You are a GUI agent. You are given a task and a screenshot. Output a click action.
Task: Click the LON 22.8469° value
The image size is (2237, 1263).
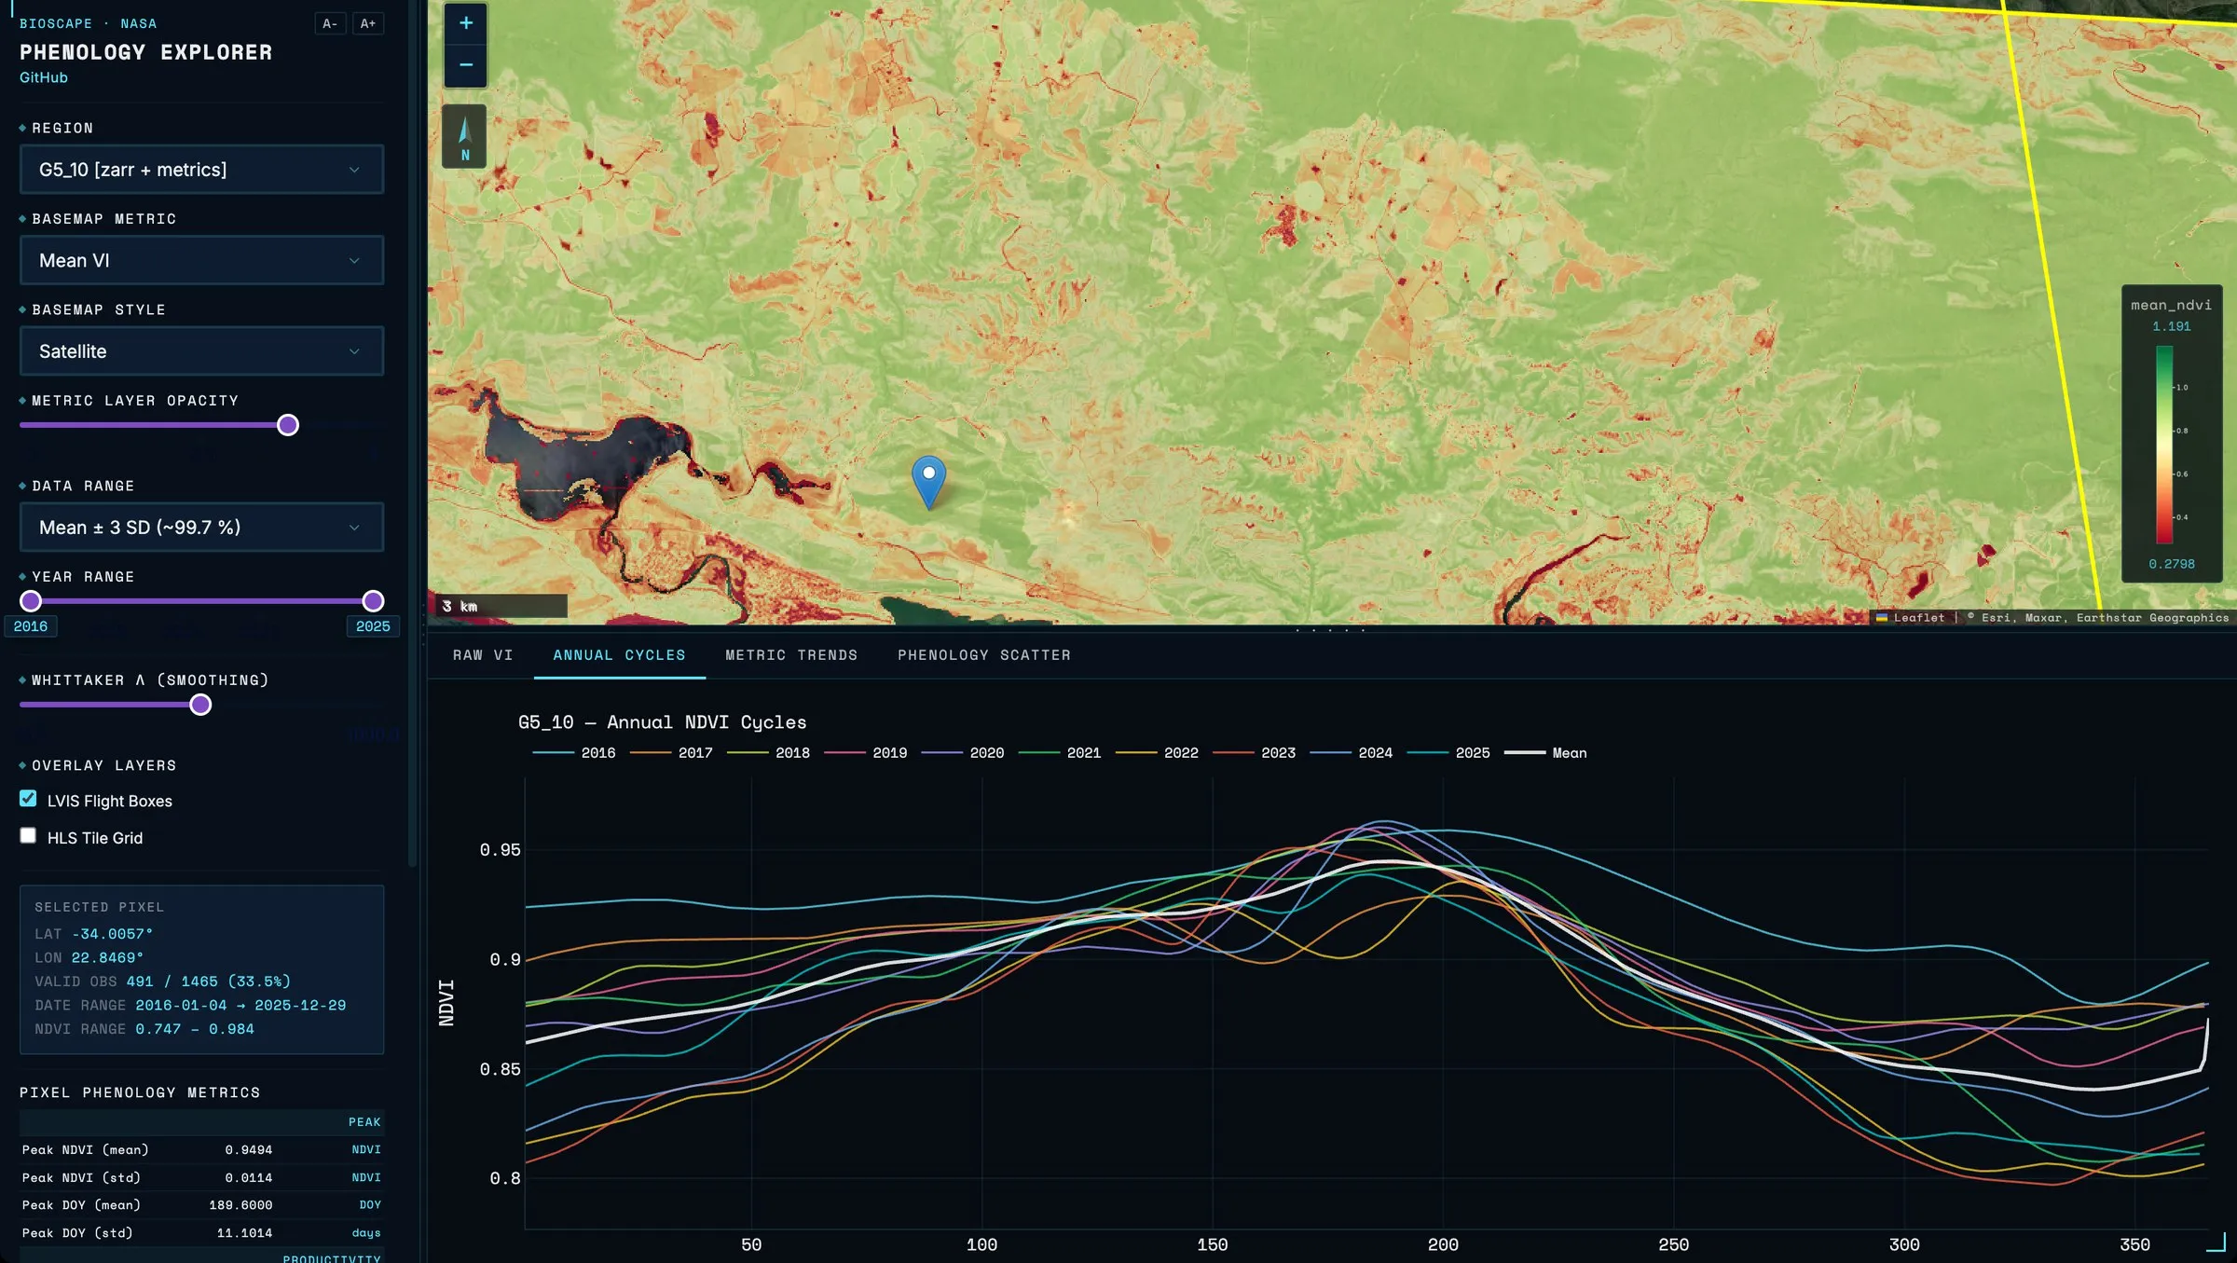point(107,957)
